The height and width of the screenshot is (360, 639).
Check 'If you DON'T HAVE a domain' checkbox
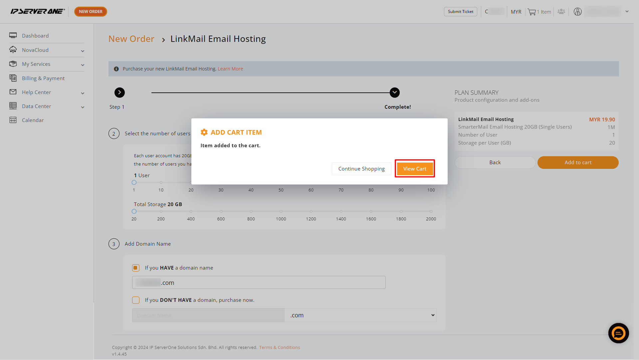(x=136, y=300)
